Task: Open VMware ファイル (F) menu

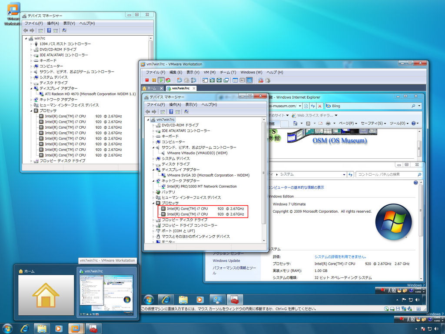Action: click(x=156, y=73)
